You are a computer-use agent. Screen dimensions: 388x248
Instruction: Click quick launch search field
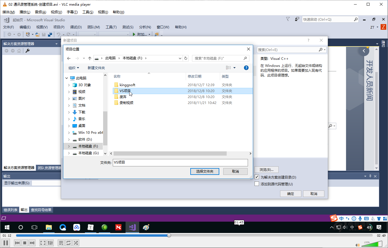pyautogui.click(x=330, y=19)
